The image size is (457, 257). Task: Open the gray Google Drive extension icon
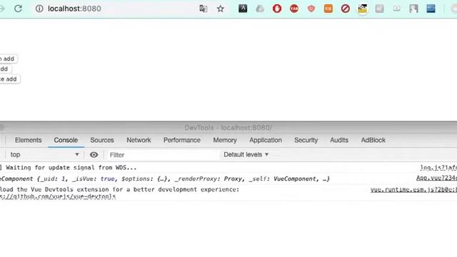coord(260,9)
